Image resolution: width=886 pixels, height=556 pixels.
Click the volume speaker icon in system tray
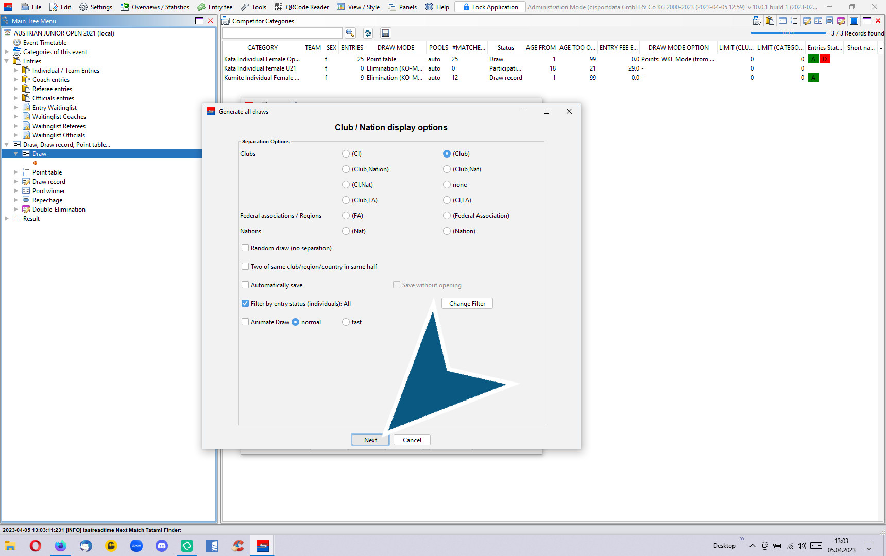coord(802,546)
